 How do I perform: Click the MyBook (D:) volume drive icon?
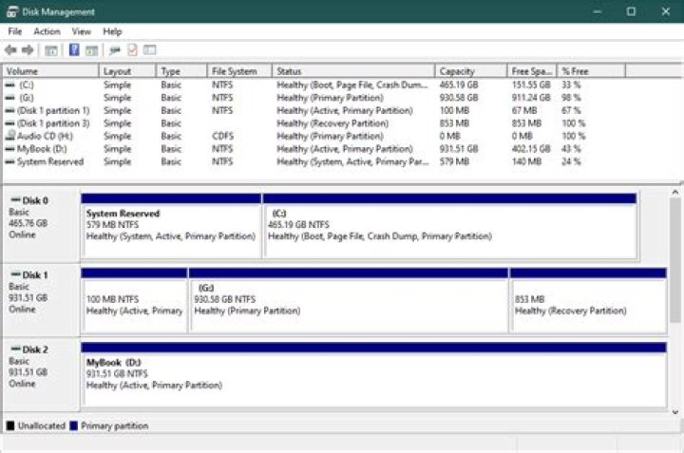click(x=9, y=149)
